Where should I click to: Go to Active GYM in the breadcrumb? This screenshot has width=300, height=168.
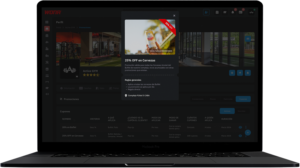70,27
